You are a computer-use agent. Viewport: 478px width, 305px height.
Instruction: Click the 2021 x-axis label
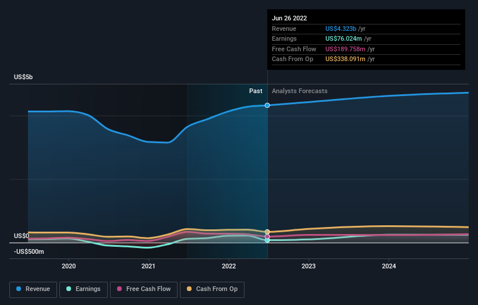(x=148, y=267)
